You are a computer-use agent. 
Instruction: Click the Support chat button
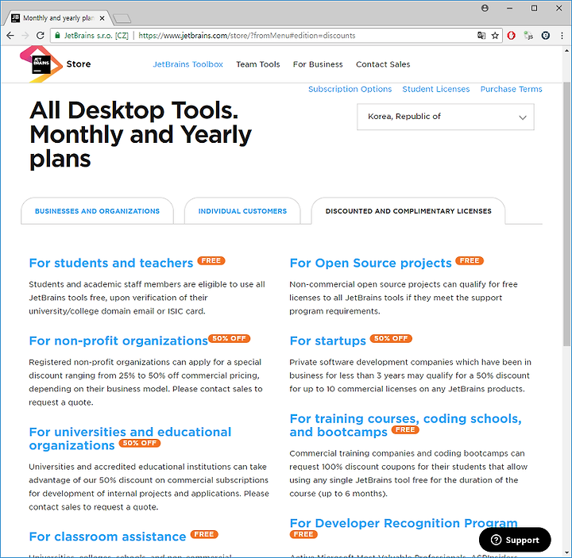515,540
